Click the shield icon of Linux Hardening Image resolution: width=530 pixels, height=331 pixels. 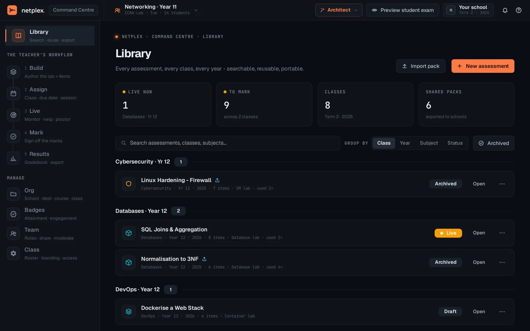129,184
